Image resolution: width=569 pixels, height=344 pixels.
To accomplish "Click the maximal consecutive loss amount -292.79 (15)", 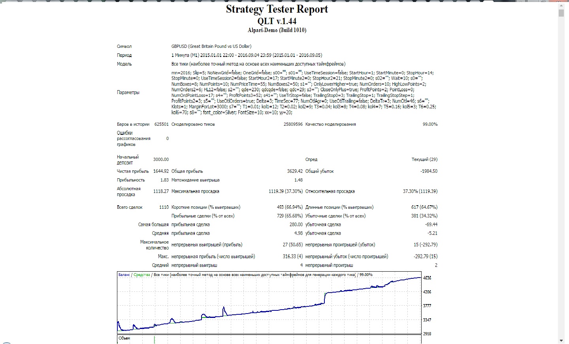I will click(x=425, y=257).
